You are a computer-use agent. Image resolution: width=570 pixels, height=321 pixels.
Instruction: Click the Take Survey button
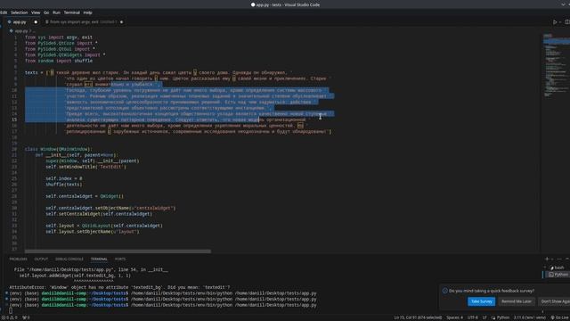(481, 301)
